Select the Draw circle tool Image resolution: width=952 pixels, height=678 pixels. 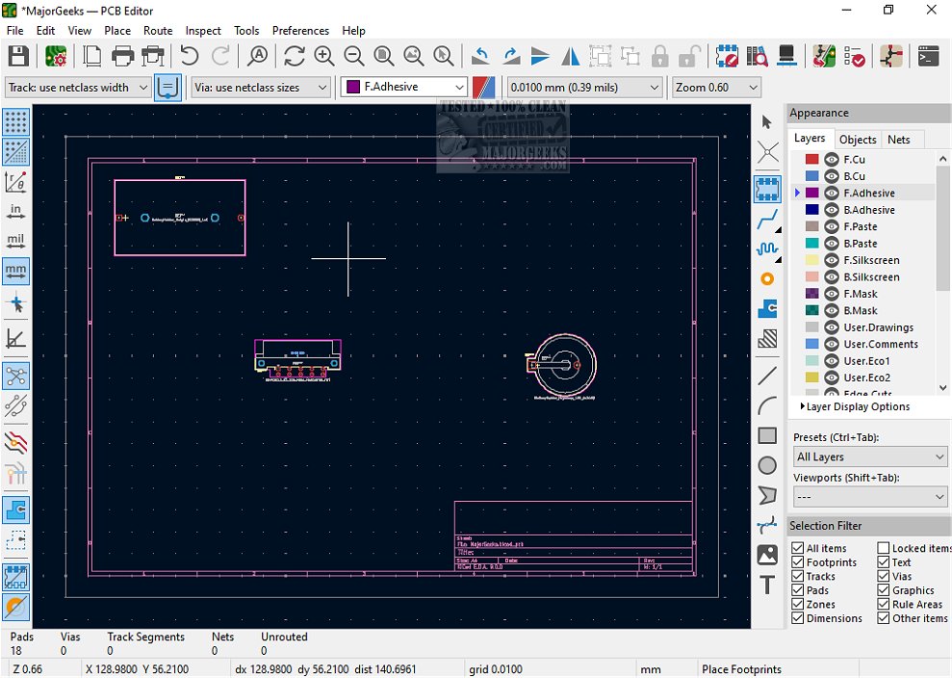767,465
